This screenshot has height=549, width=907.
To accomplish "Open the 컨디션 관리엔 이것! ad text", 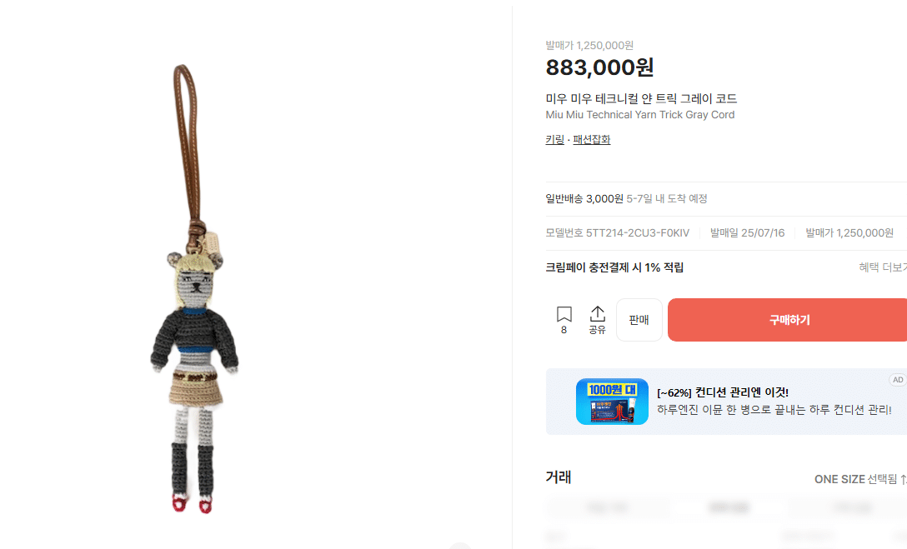I will coord(723,392).
